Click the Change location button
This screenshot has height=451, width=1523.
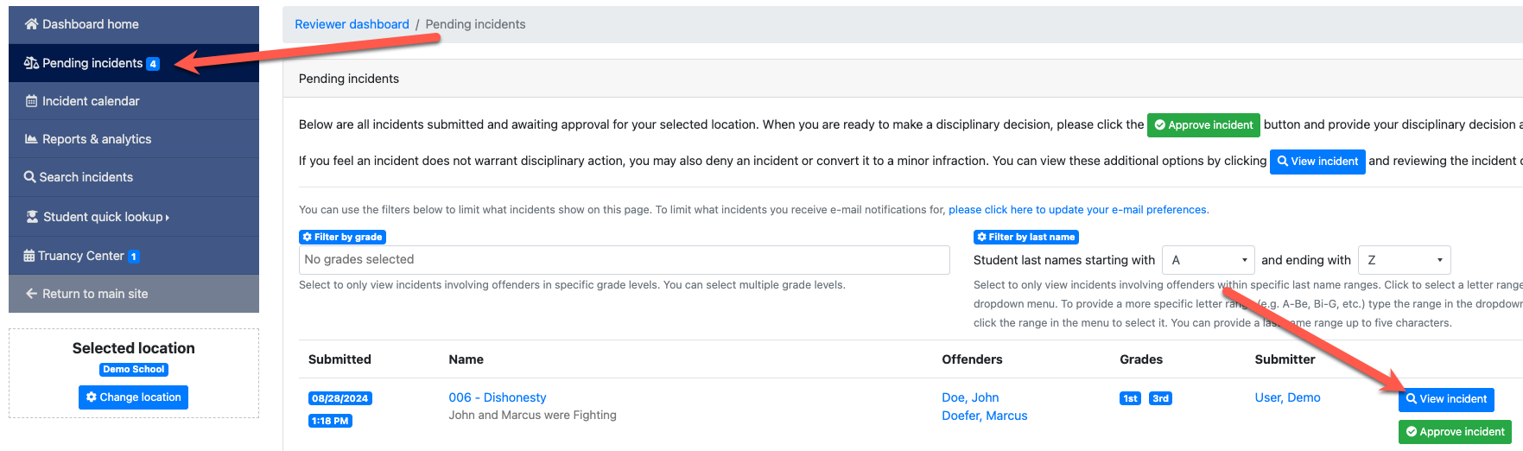click(x=133, y=397)
